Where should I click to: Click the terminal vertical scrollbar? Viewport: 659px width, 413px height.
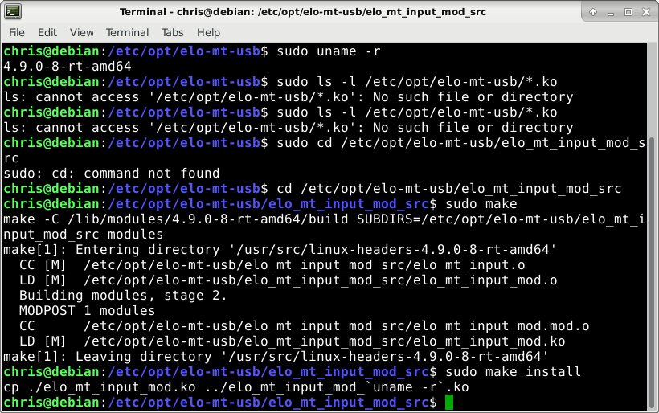tap(653, 273)
